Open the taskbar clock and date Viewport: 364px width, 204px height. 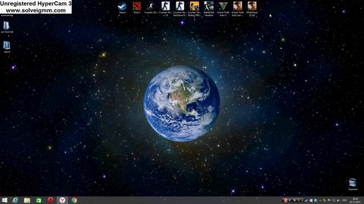[x=355, y=200]
